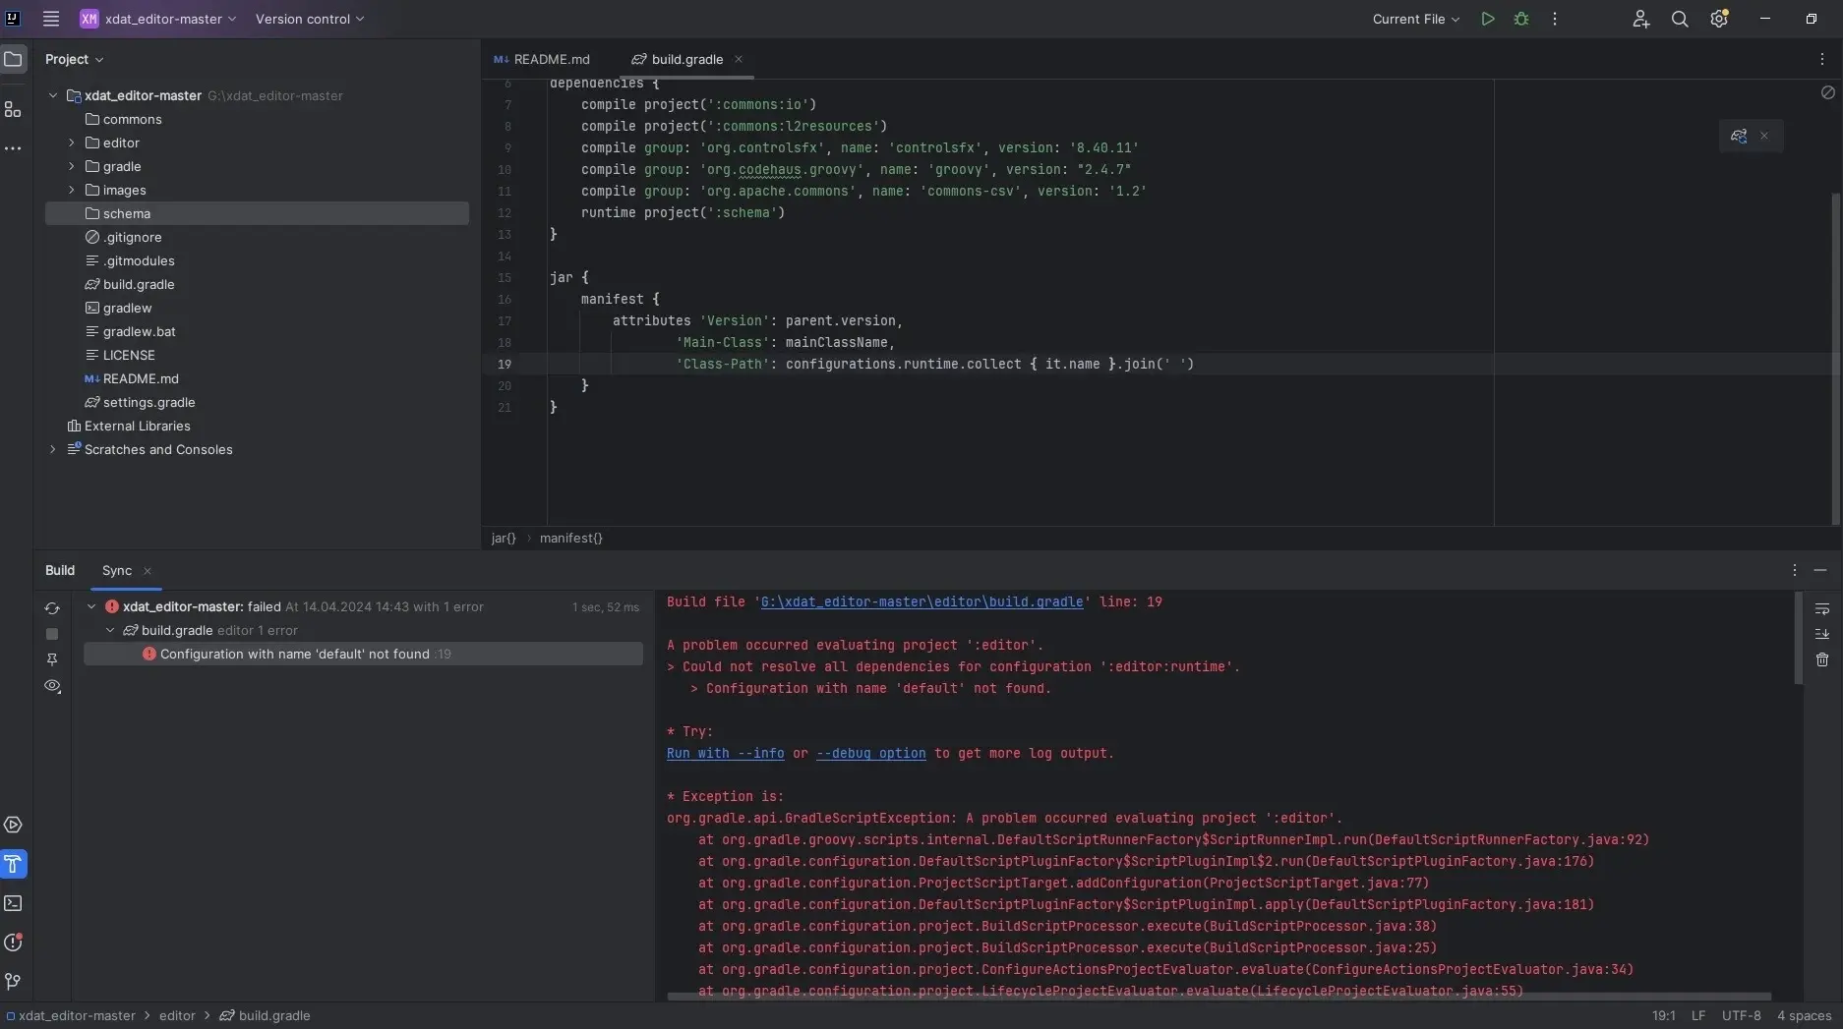Pin the build tab
This screenshot has width=1843, height=1029.
coord(52,659)
